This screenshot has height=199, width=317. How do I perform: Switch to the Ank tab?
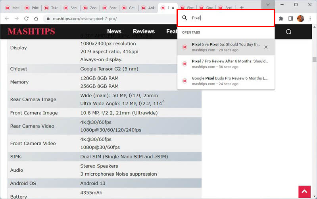pyautogui.click(x=148, y=8)
